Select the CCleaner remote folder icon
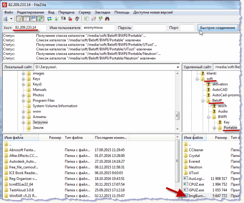Viewport: 244px width, 203px height. 186,150
